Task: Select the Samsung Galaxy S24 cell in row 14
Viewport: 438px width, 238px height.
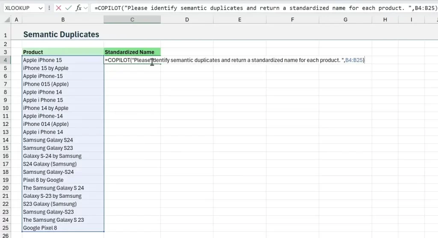Action: coord(63,140)
